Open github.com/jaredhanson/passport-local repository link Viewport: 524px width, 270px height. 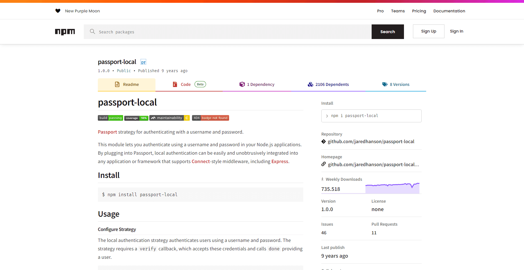pyautogui.click(x=371, y=141)
